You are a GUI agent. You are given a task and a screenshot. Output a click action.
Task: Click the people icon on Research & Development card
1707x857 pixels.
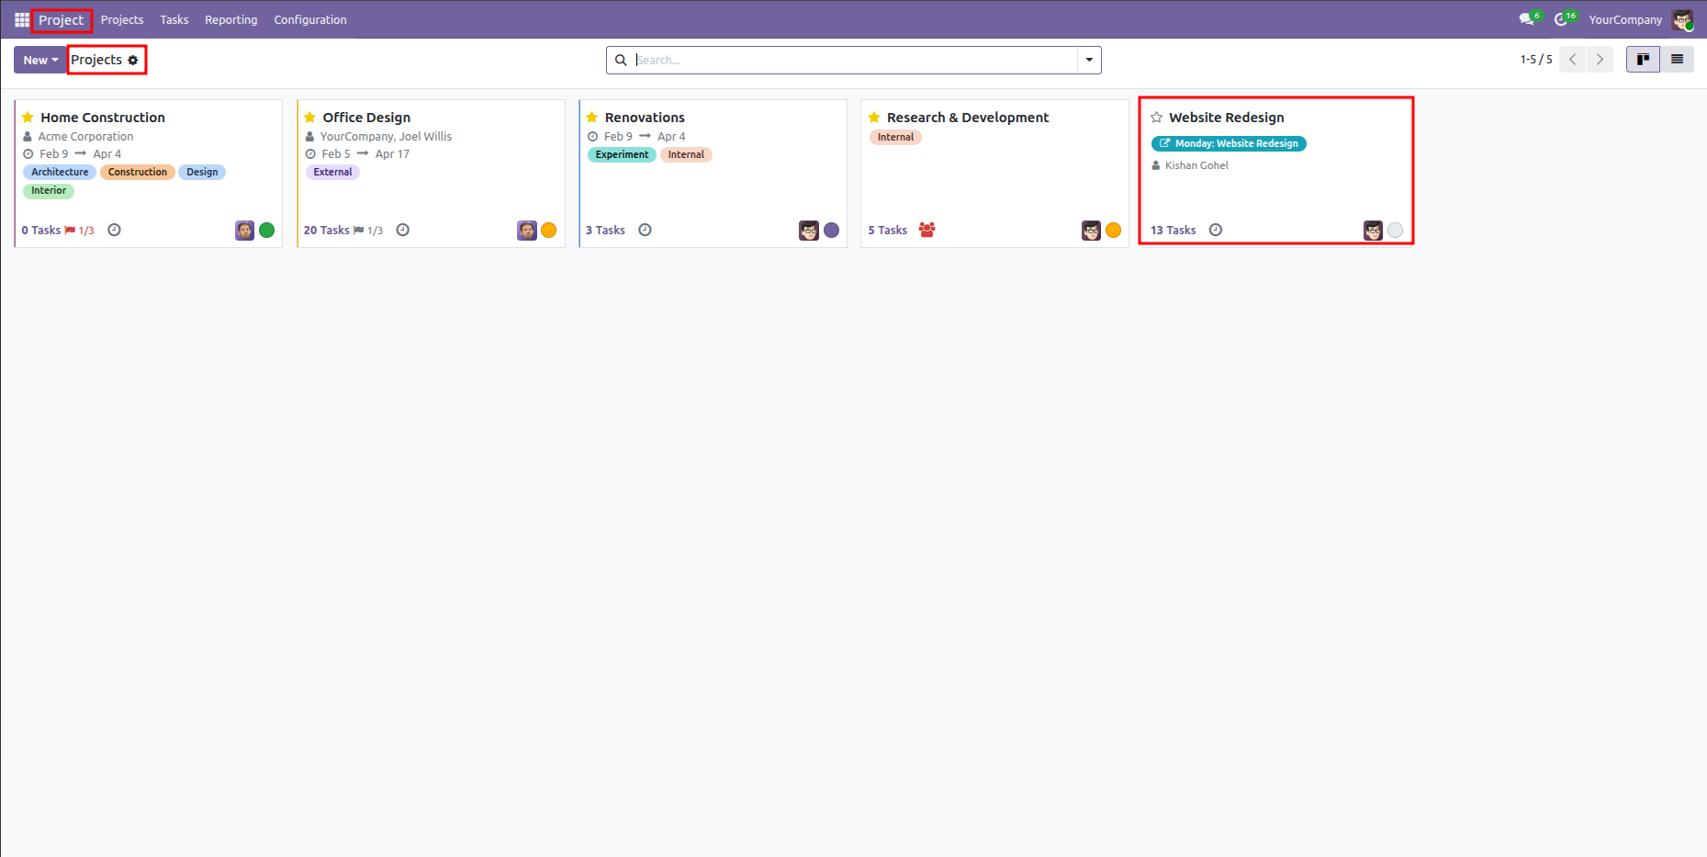[x=927, y=230]
